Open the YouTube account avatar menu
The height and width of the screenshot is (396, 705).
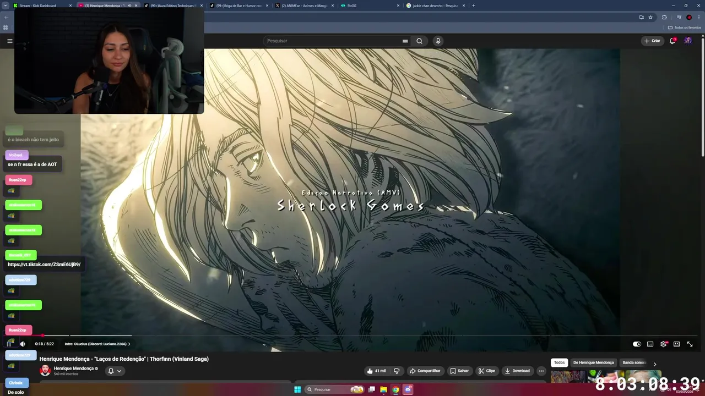[688, 41]
